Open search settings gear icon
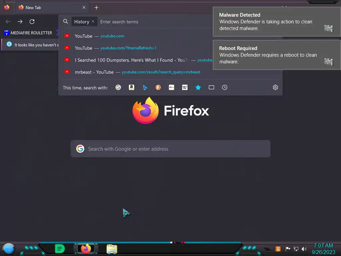This screenshot has width=341, height=256. (x=275, y=88)
